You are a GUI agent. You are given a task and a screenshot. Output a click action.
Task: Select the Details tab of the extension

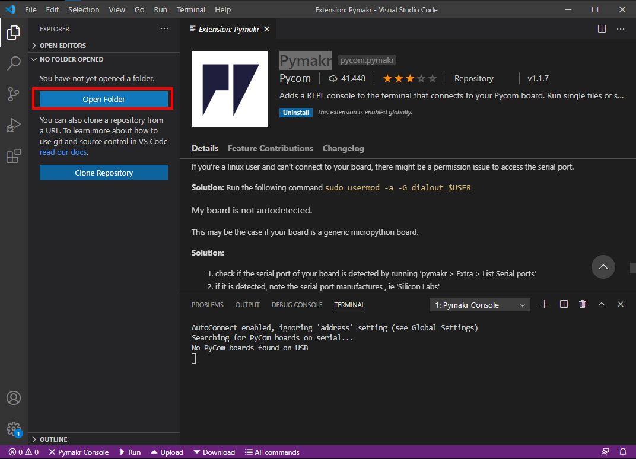coord(205,148)
